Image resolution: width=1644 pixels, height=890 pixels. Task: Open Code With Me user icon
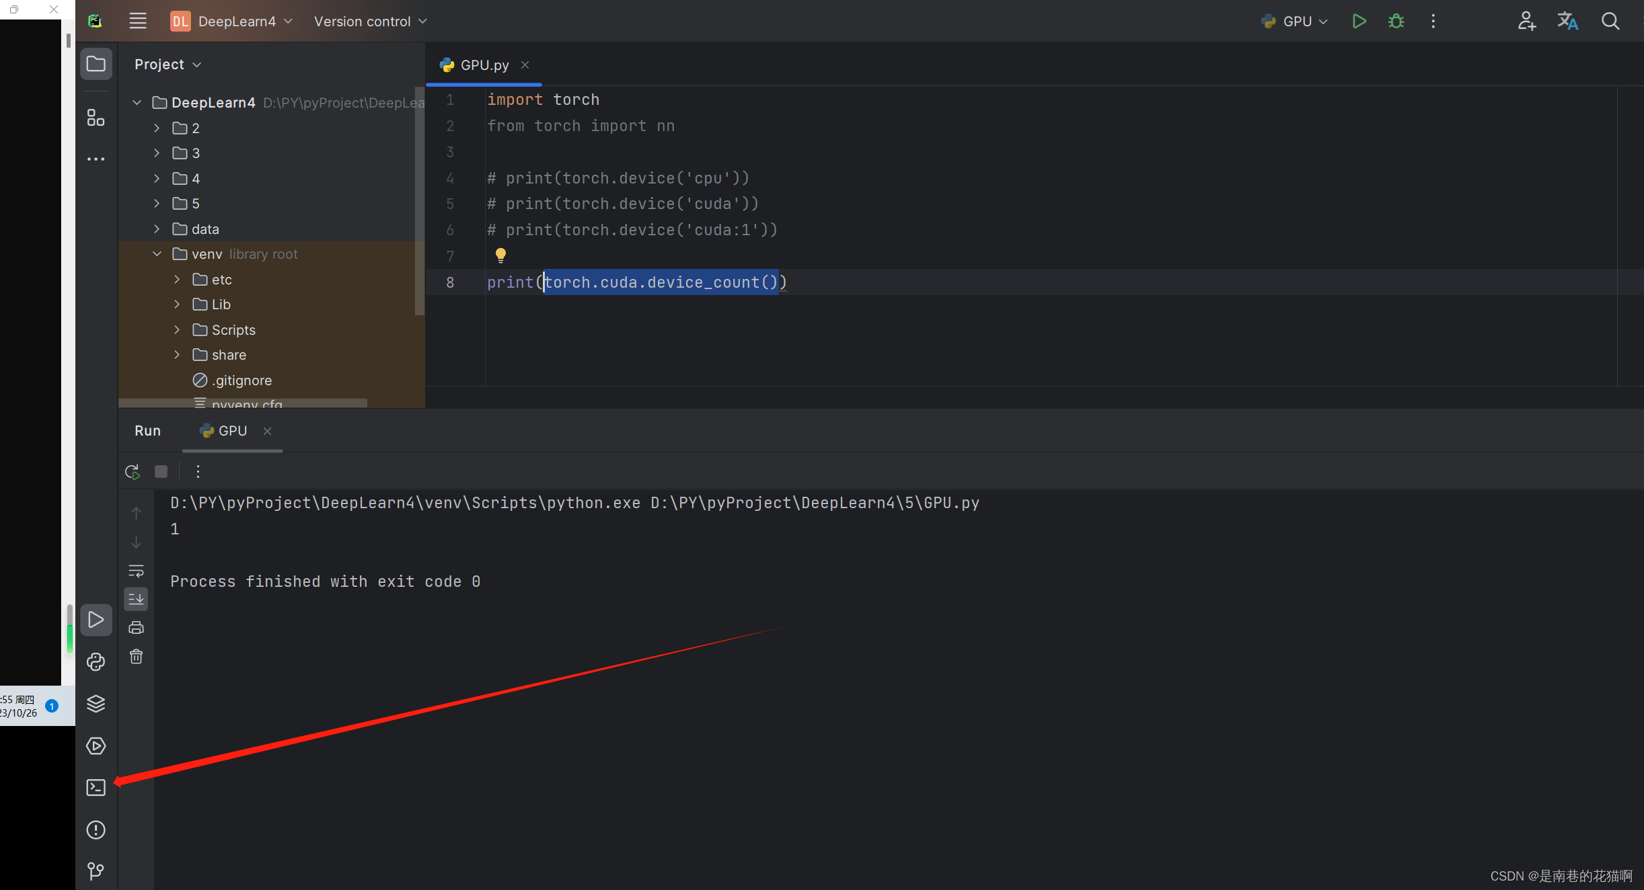click(1526, 22)
